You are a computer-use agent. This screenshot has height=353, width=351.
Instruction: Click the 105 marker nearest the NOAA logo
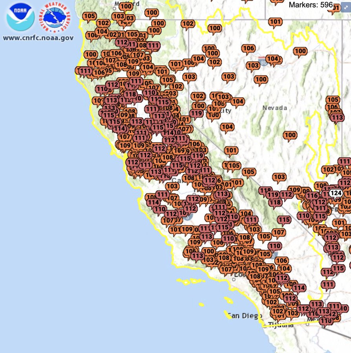[90, 16]
